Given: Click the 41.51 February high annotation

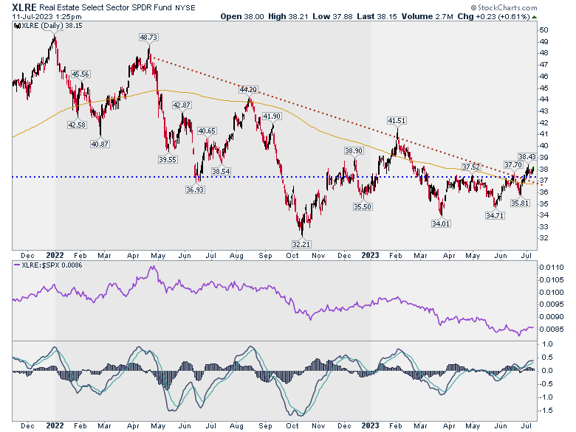Looking at the screenshot, I should pyautogui.click(x=397, y=121).
